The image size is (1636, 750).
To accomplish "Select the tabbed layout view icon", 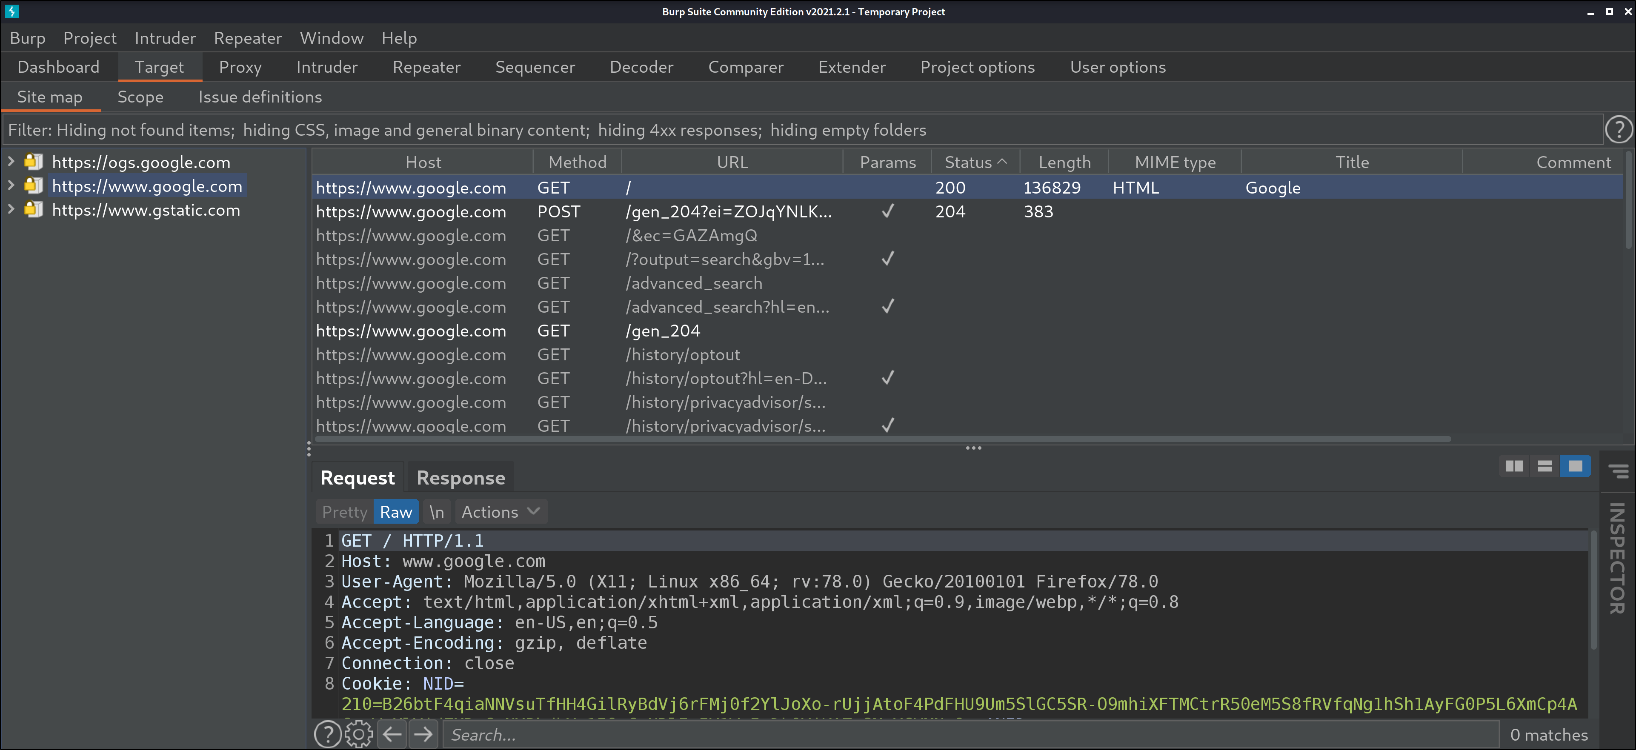I will click(x=1575, y=466).
